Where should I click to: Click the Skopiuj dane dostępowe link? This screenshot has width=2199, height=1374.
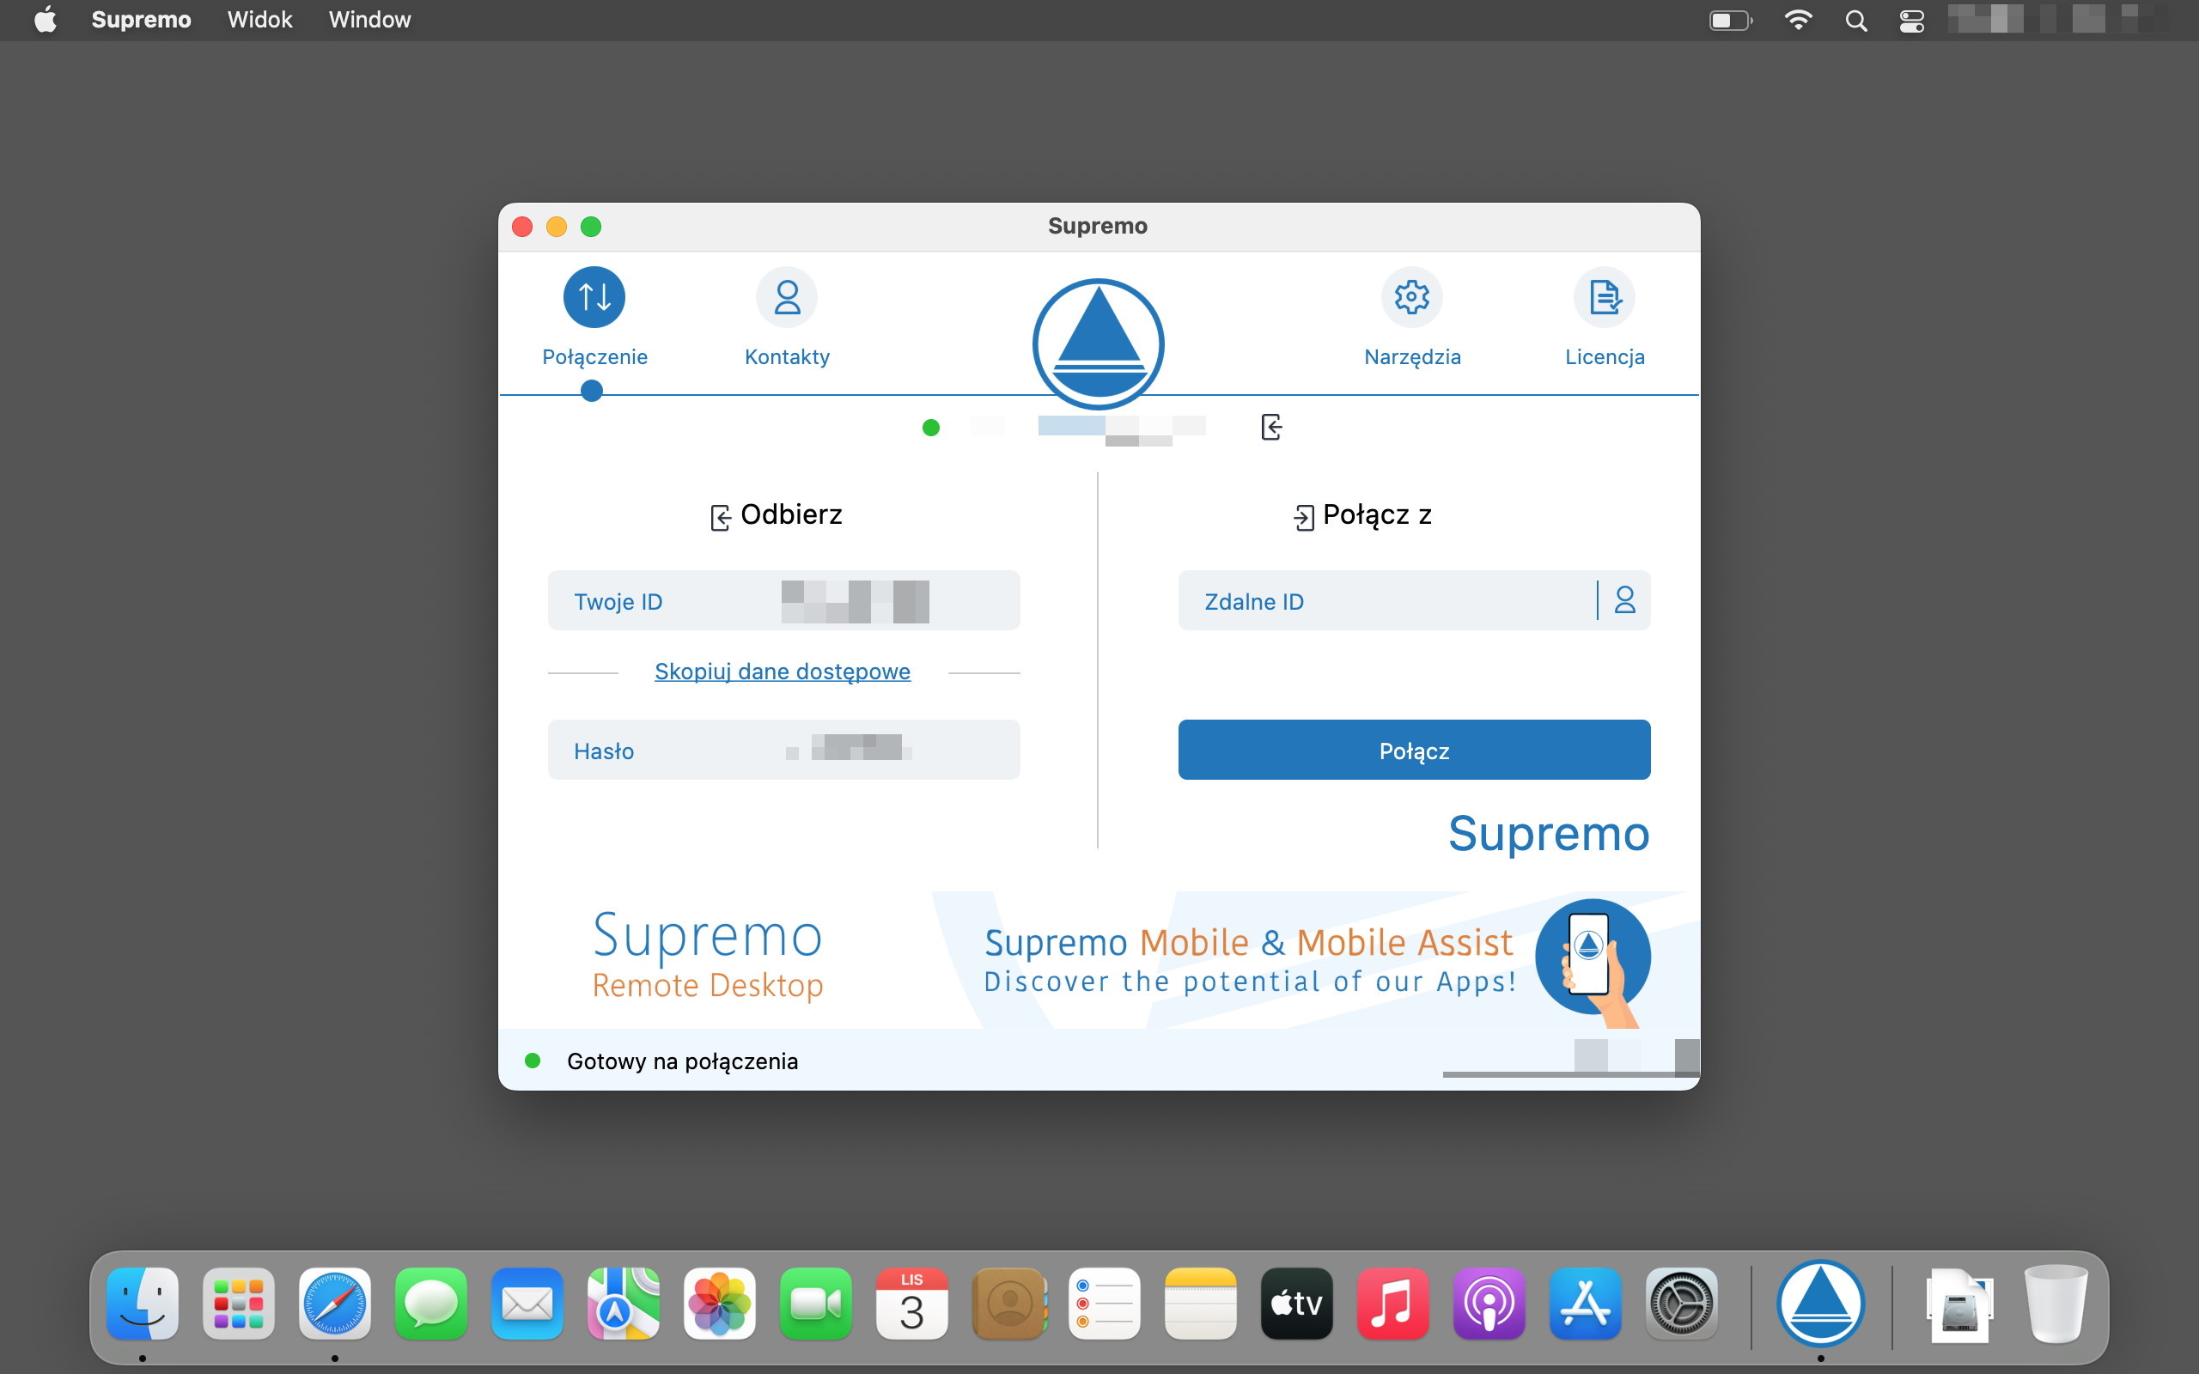(783, 672)
